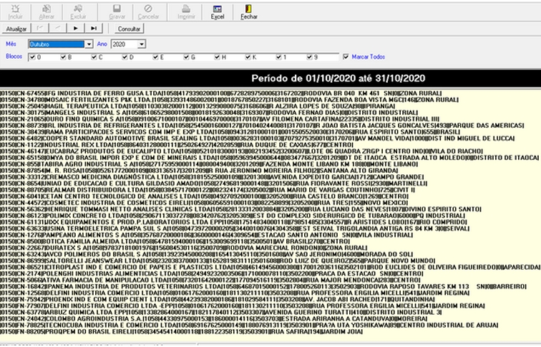
Task: Open the Ano dropdown arrow
Action: pos(142,44)
